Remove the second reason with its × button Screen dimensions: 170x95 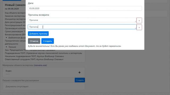tap(139, 27)
